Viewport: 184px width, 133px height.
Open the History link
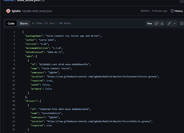pos(178,11)
